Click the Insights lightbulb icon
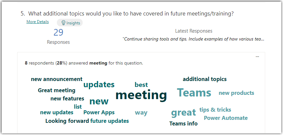Screen dimensions: 283x135 (63, 23)
